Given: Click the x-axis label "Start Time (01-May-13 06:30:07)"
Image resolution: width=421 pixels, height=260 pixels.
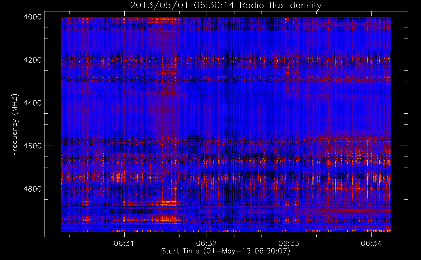Looking at the screenshot, I should point(225,251).
